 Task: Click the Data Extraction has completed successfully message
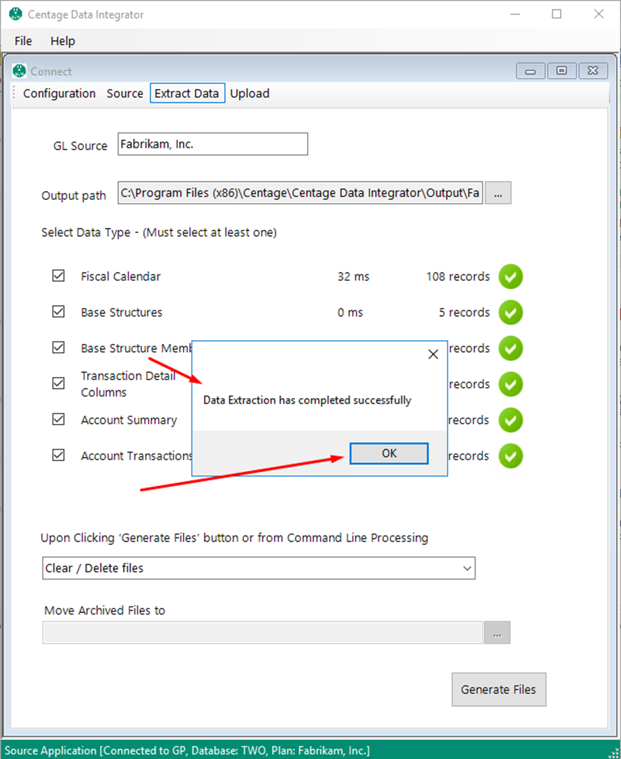pos(308,401)
